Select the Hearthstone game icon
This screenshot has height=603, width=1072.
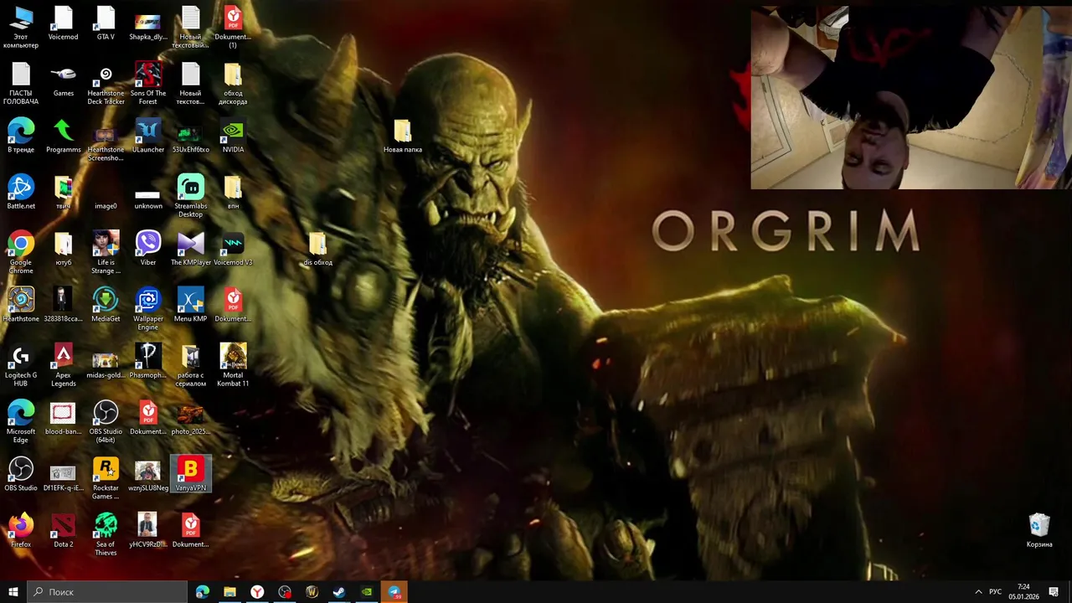pyautogui.click(x=21, y=305)
